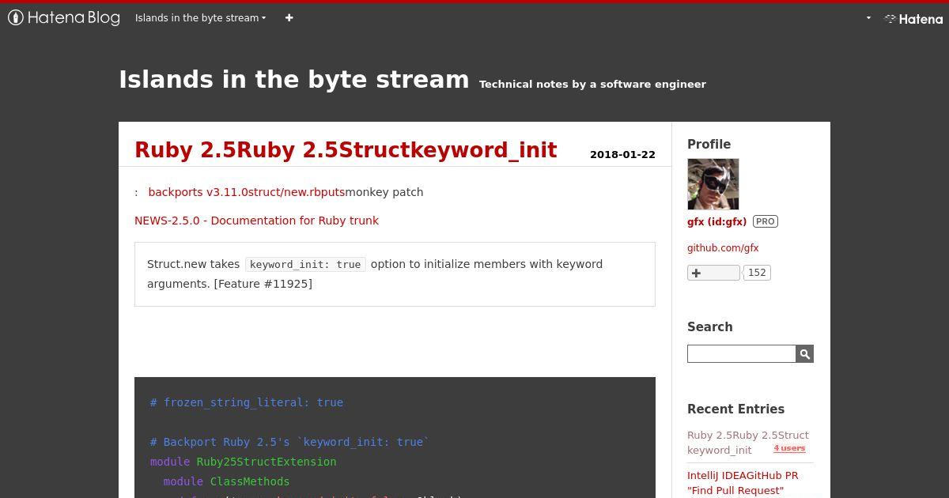Image resolution: width=949 pixels, height=498 pixels.
Task: Open the small dropdown arrow beside Hatena
Action: (x=868, y=18)
